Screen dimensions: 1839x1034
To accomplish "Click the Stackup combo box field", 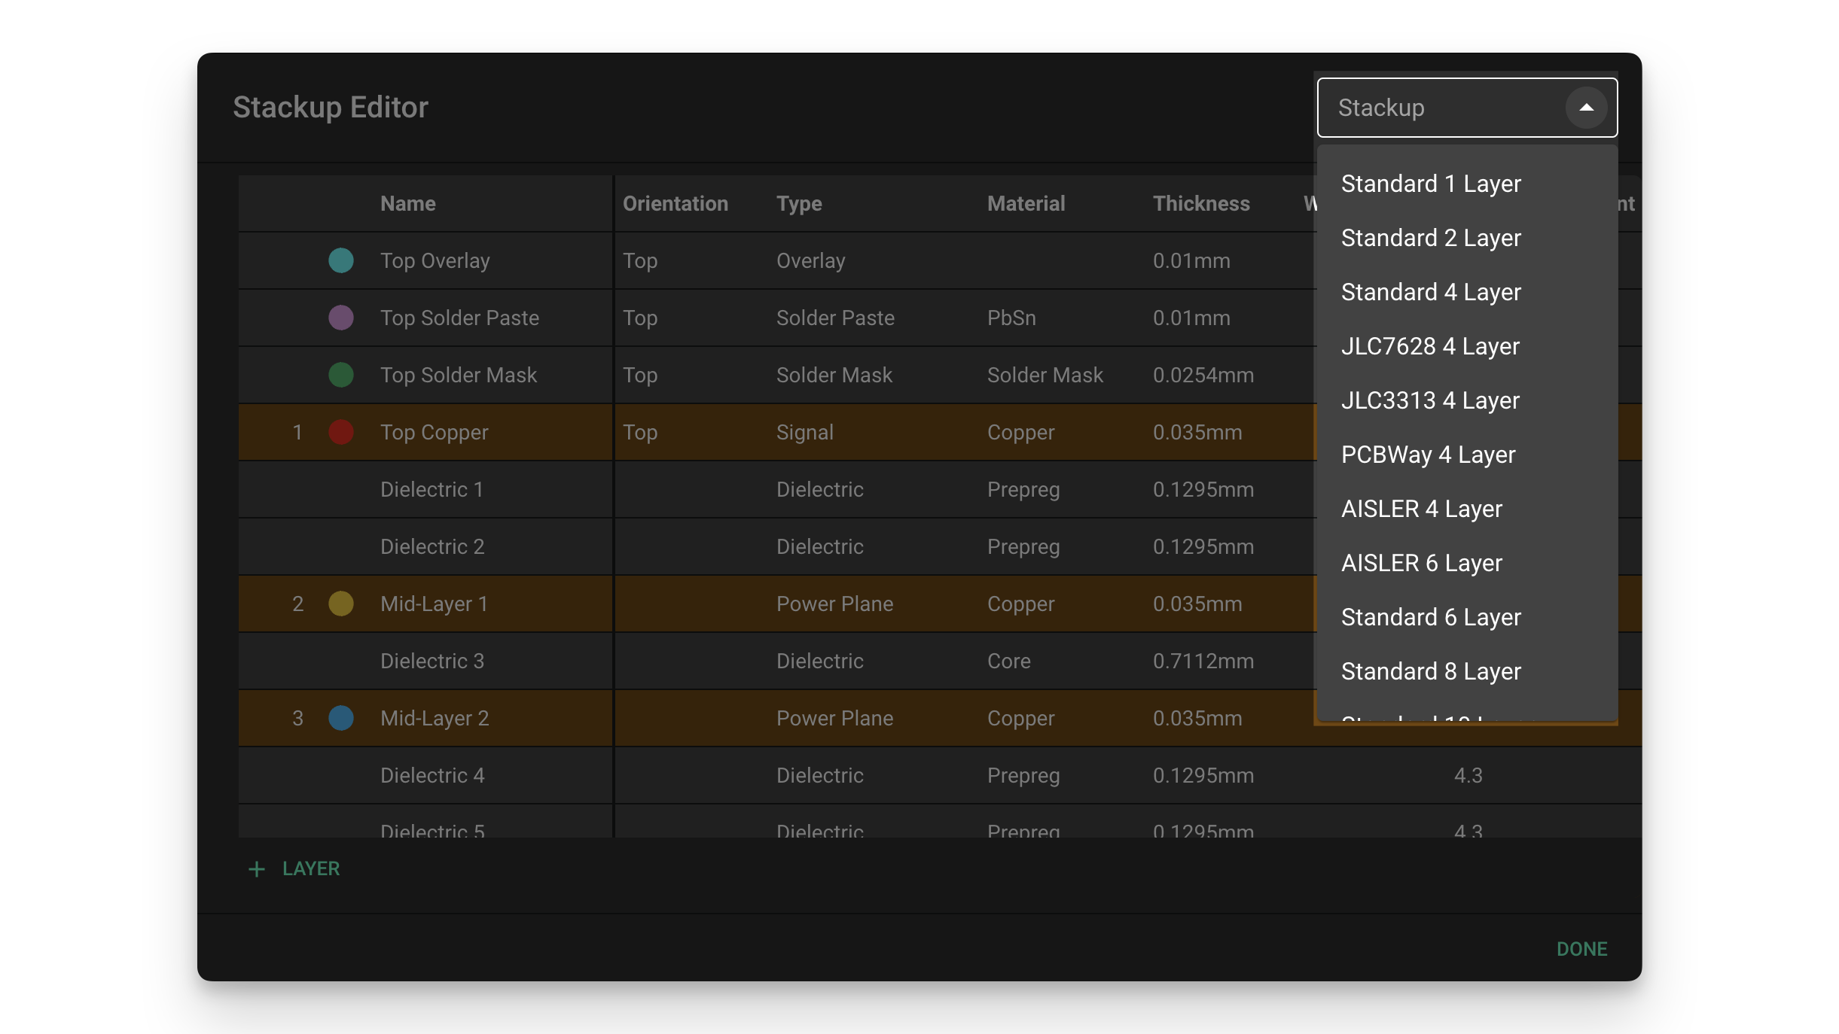I will coord(1467,108).
